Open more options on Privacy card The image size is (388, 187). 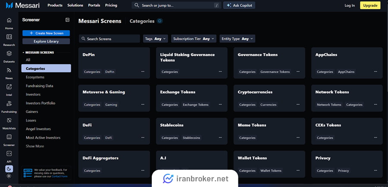point(375,171)
